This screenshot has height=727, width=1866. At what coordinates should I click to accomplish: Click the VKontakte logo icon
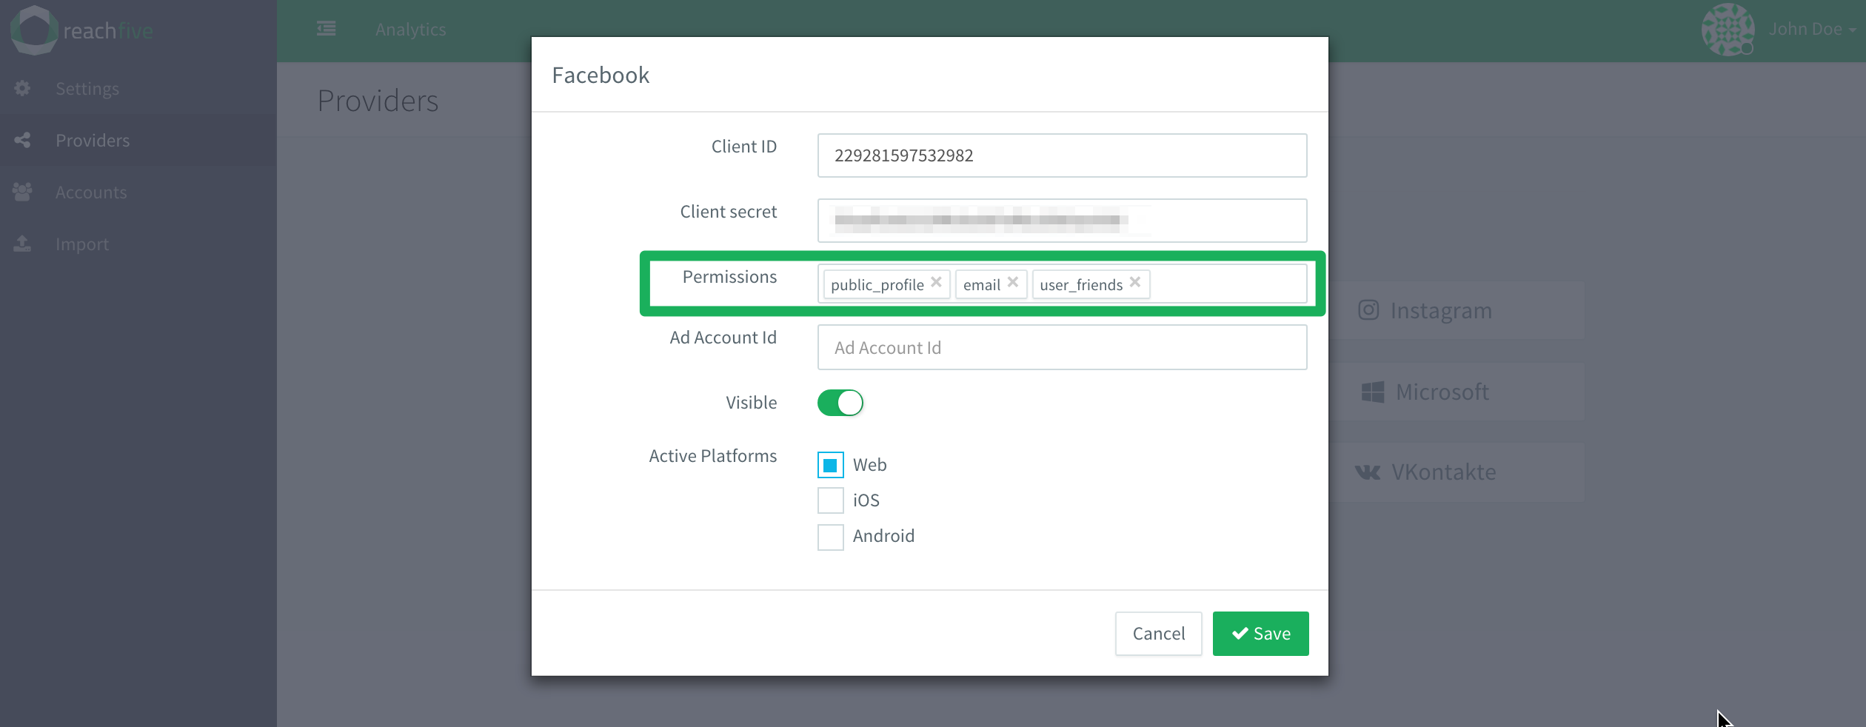coord(1368,472)
